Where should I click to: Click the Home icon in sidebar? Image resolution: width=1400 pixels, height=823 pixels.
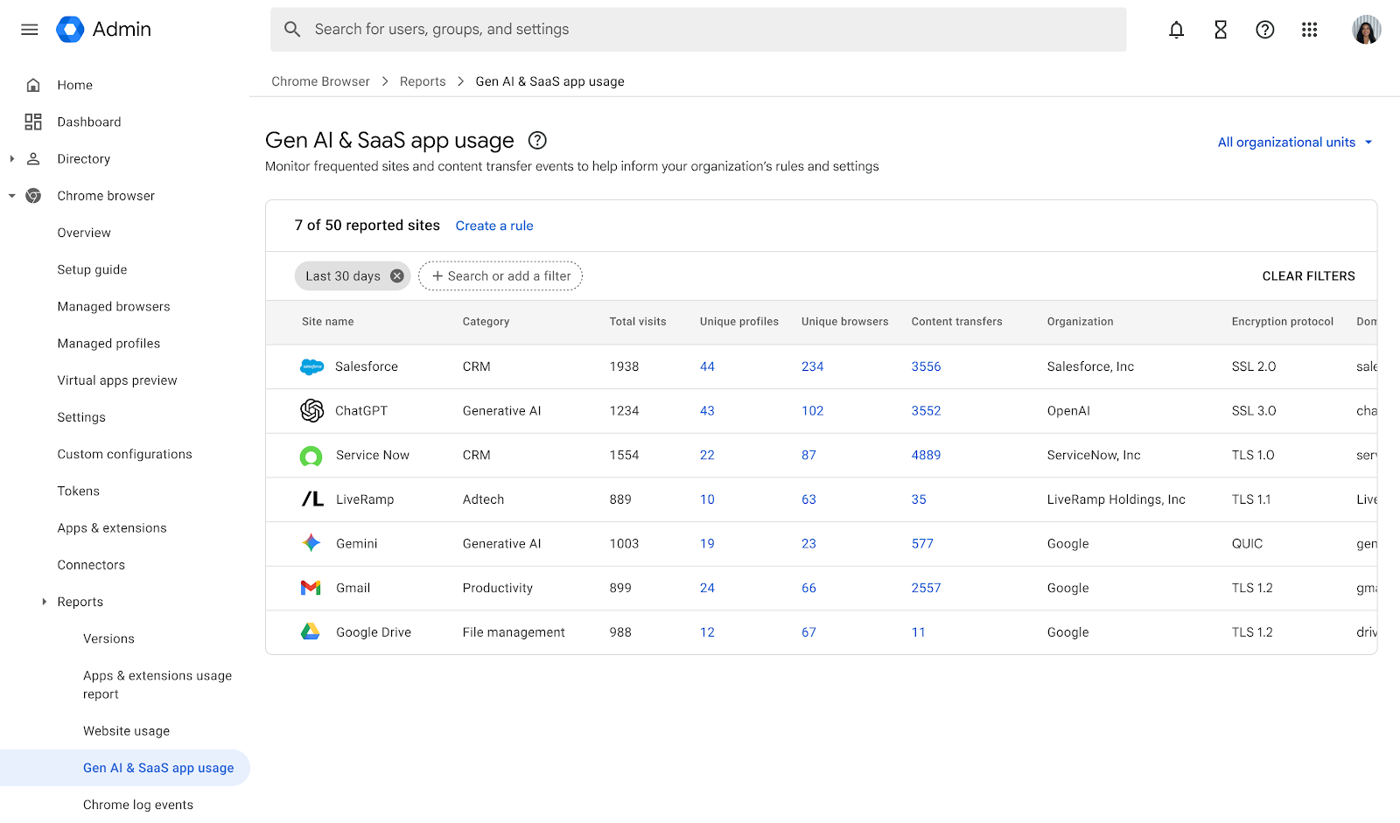coord(33,85)
